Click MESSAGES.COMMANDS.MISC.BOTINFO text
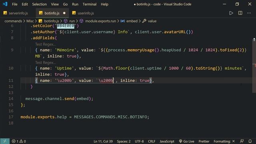The height and width of the screenshot is (144, 256). tap(110, 117)
